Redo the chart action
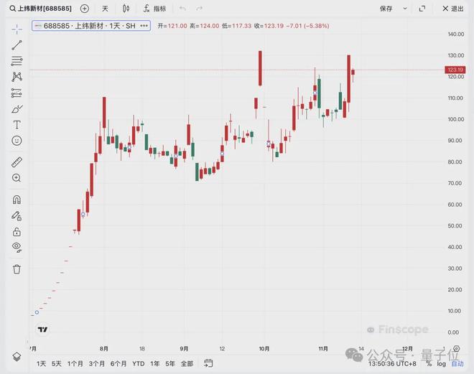This screenshot has height=374, width=474. tap(199, 9)
